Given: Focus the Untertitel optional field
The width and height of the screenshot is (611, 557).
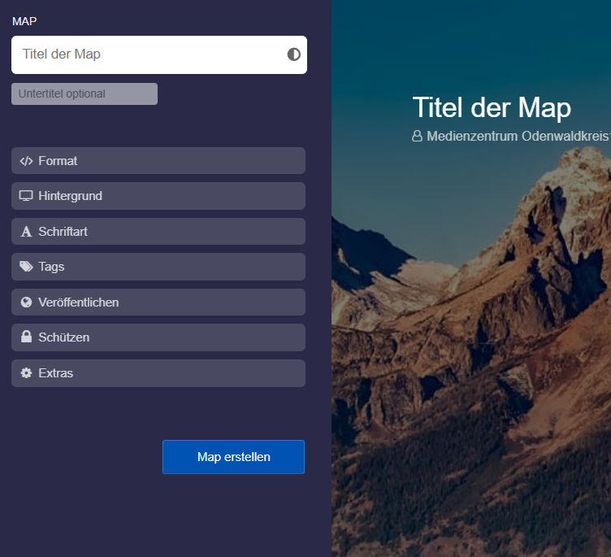Looking at the screenshot, I should (84, 94).
